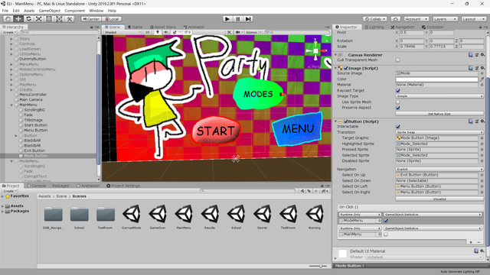Open the Transition dropdown

tap(439, 132)
